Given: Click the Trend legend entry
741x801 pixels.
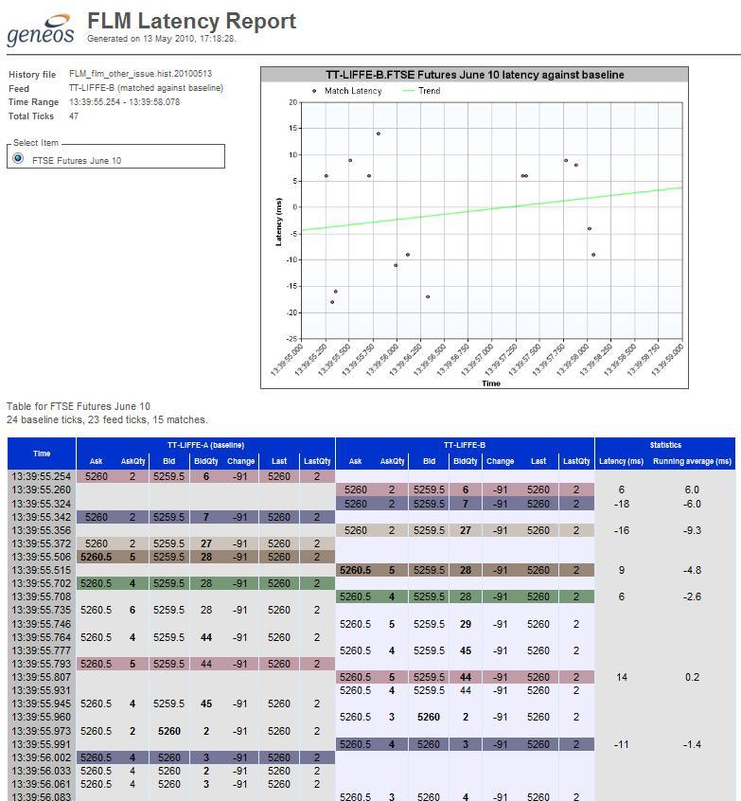Looking at the screenshot, I should point(422,91).
